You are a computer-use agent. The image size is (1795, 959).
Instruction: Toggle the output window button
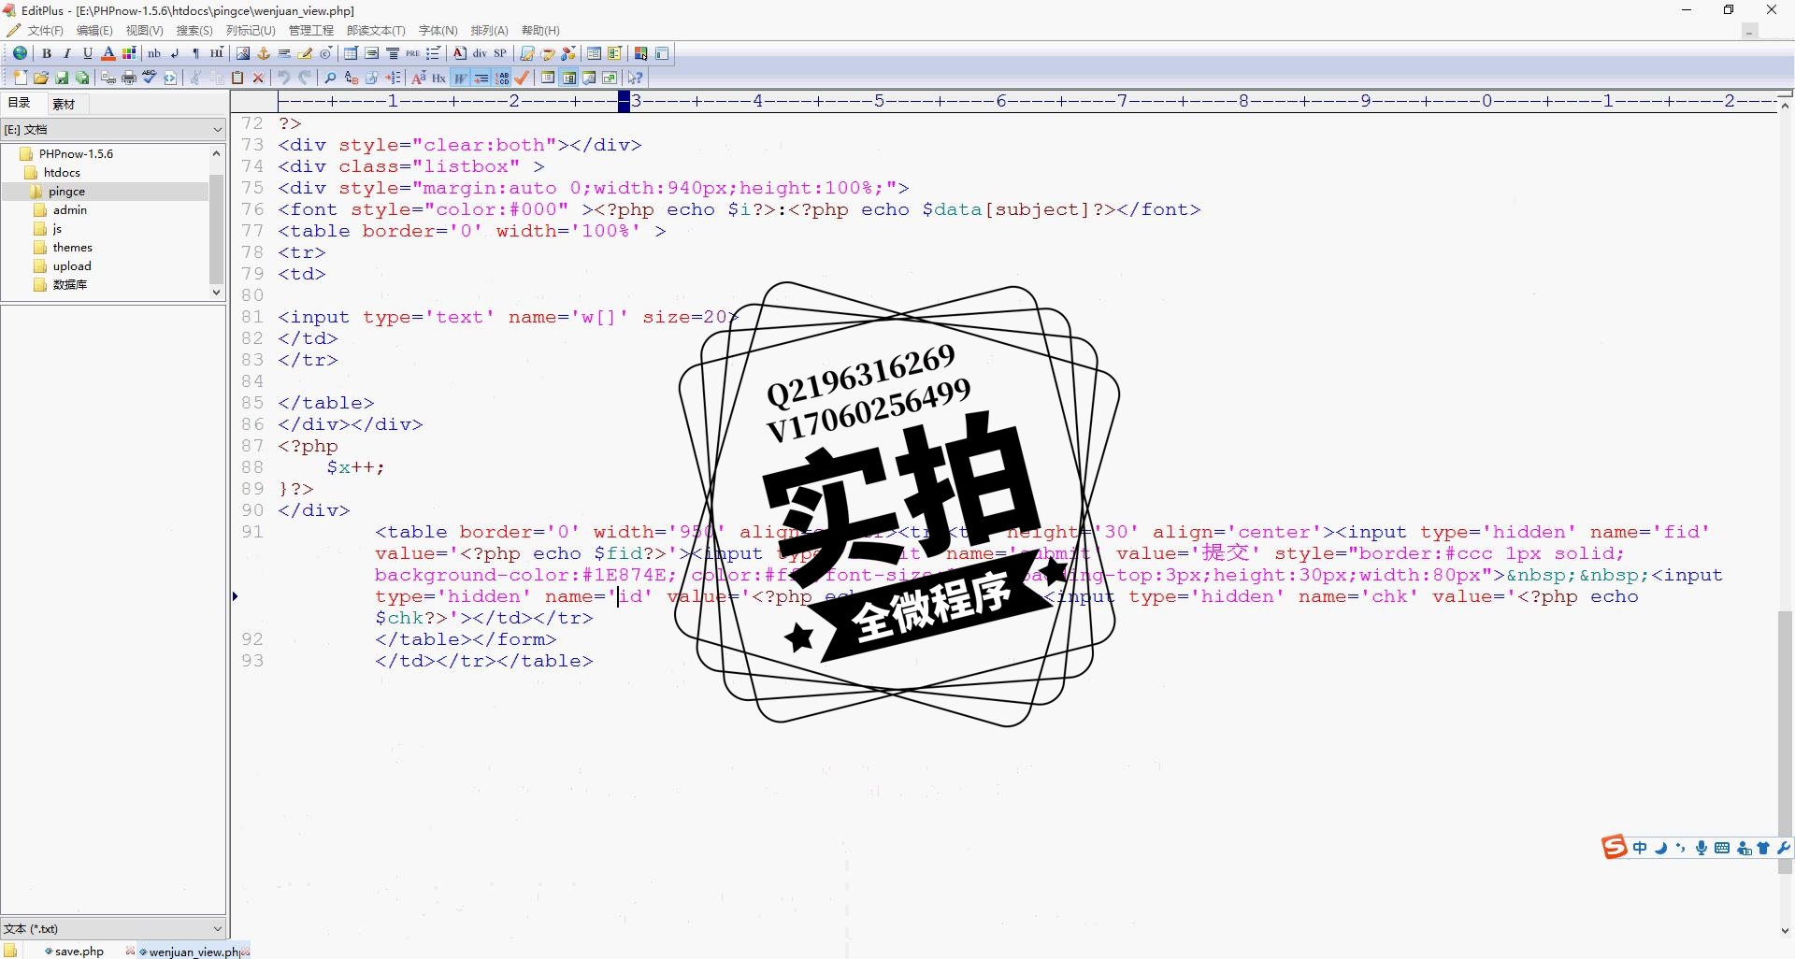click(x=589, y=78)
